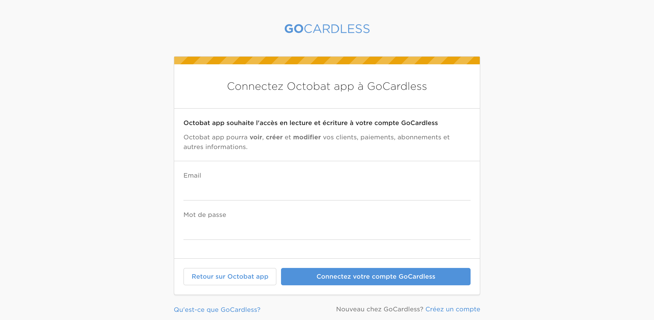Click the bold access permission statement

click(x=311, y=123)
